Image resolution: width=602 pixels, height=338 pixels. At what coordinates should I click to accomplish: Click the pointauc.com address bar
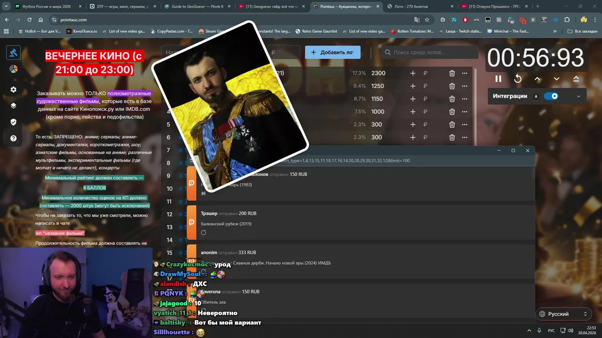(x=230, y=20)
